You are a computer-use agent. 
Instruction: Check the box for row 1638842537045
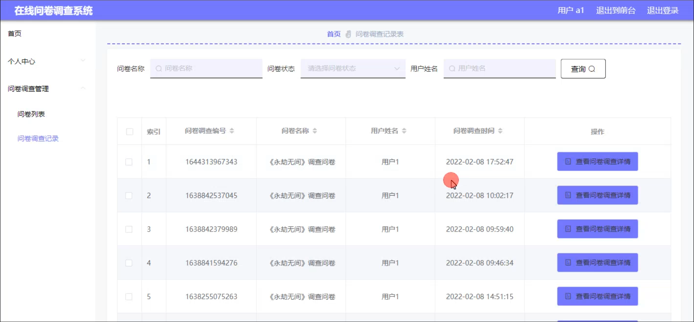pyautogui.click(x=129, y=196)
